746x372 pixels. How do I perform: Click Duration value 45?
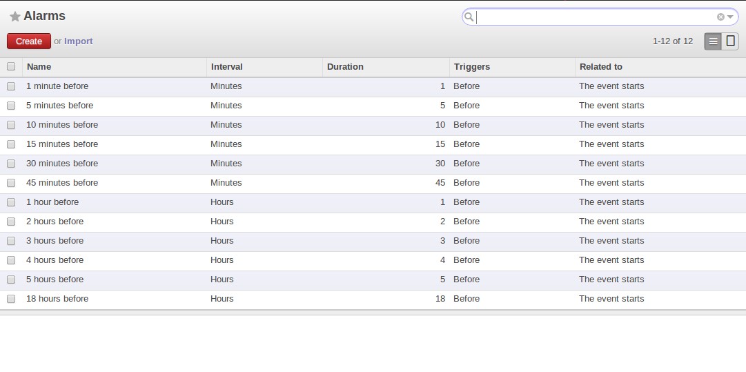440,183
